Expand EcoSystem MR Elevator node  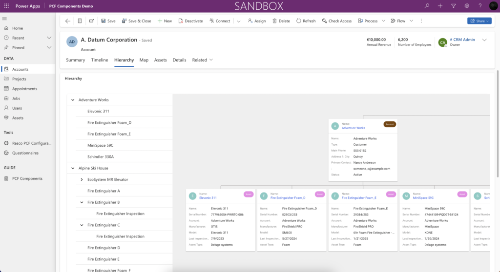[x=82, y=180]
